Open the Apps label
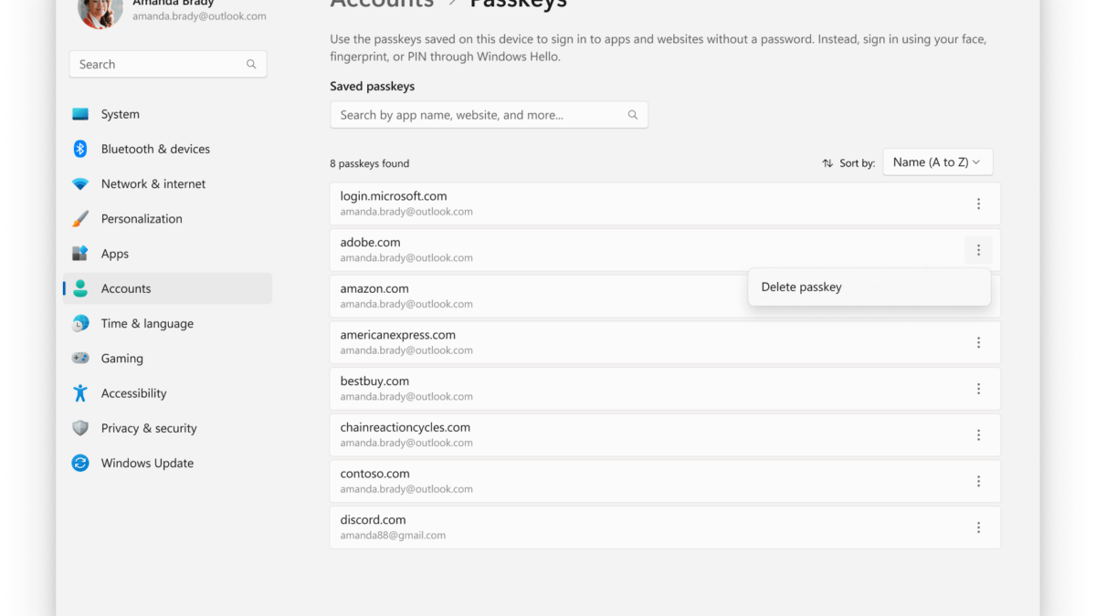The image size is (1096, 616). (115, 254)
